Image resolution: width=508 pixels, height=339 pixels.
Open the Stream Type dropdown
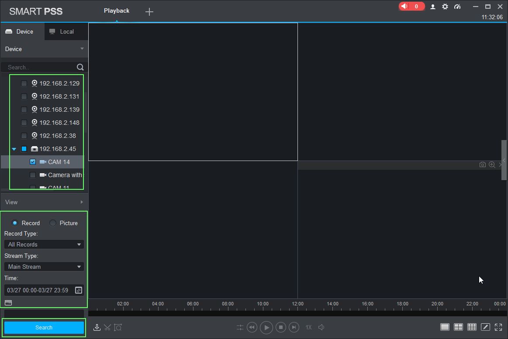[44, 267]
